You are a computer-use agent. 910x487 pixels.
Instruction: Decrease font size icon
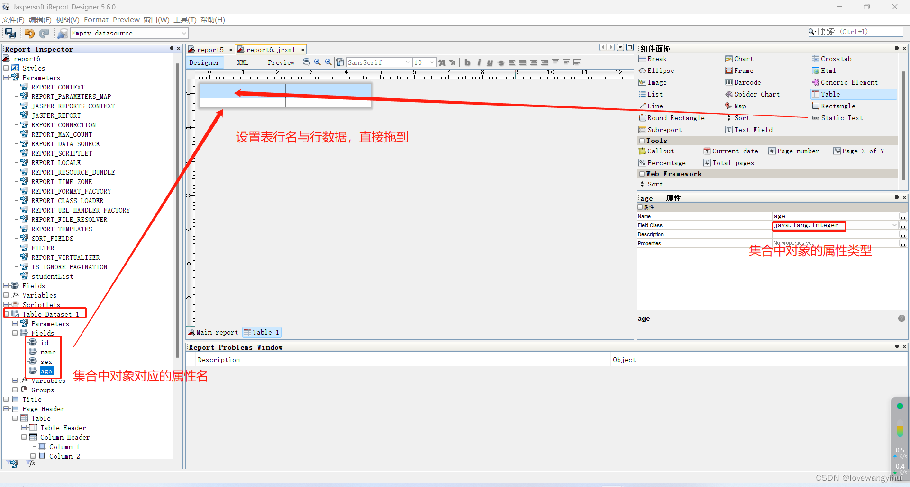(453, 62)
